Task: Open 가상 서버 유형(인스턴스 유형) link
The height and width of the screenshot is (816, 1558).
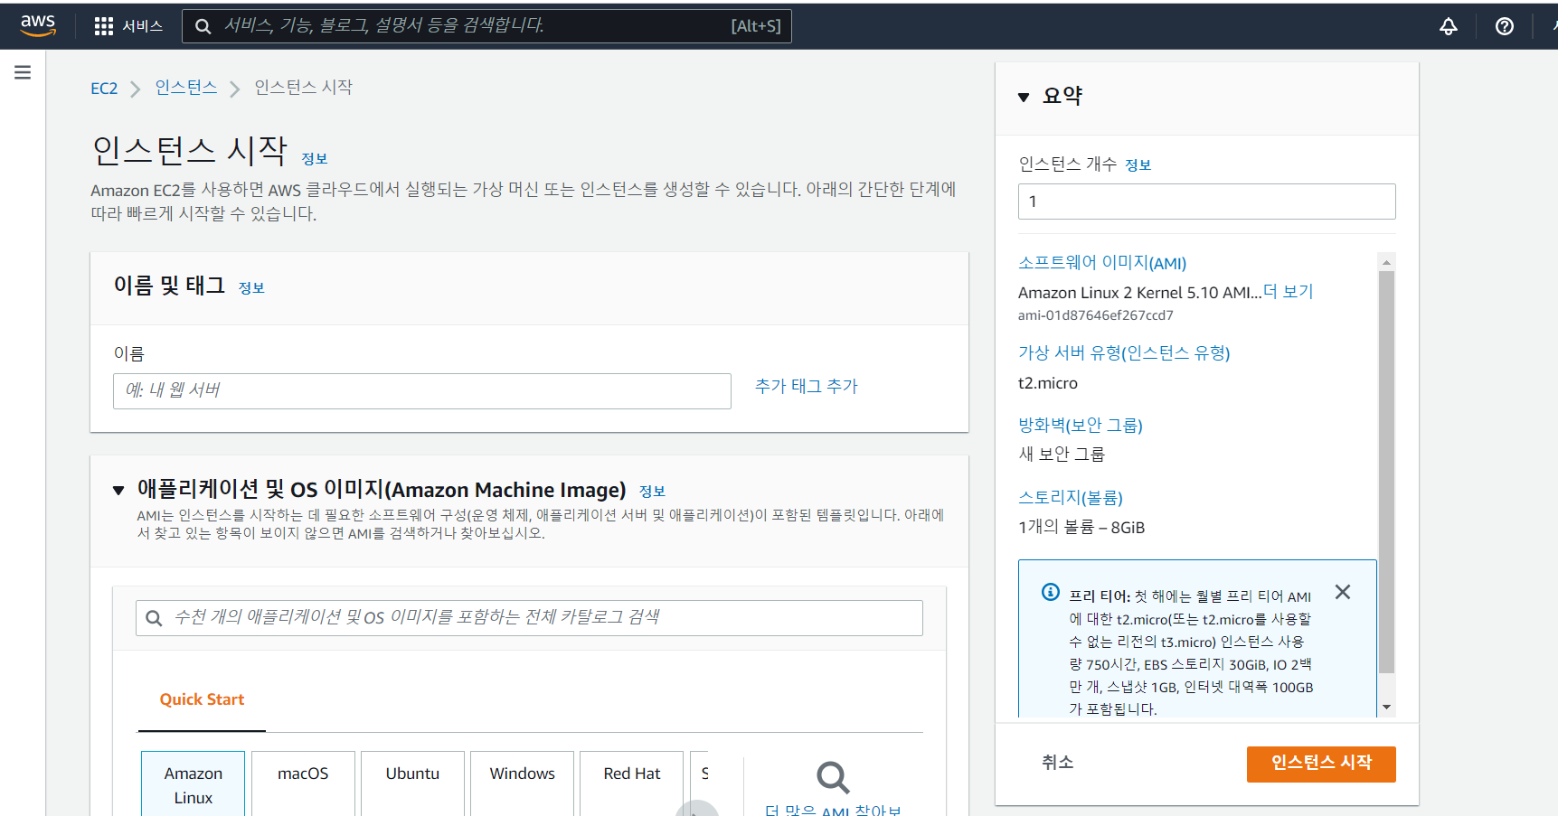Action: point(1124,353)
